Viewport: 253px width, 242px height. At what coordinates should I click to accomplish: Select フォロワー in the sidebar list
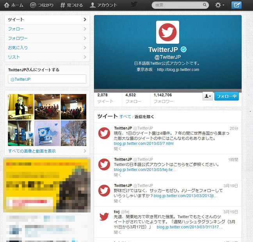(47, 38)
